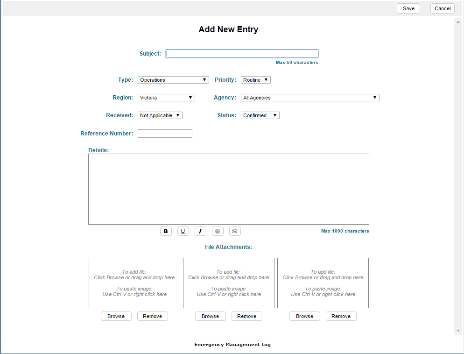This screenshot has height=354, width=464.
Task: Expand the Agency dropdown showing All Agencies
Action: (310, 98)
